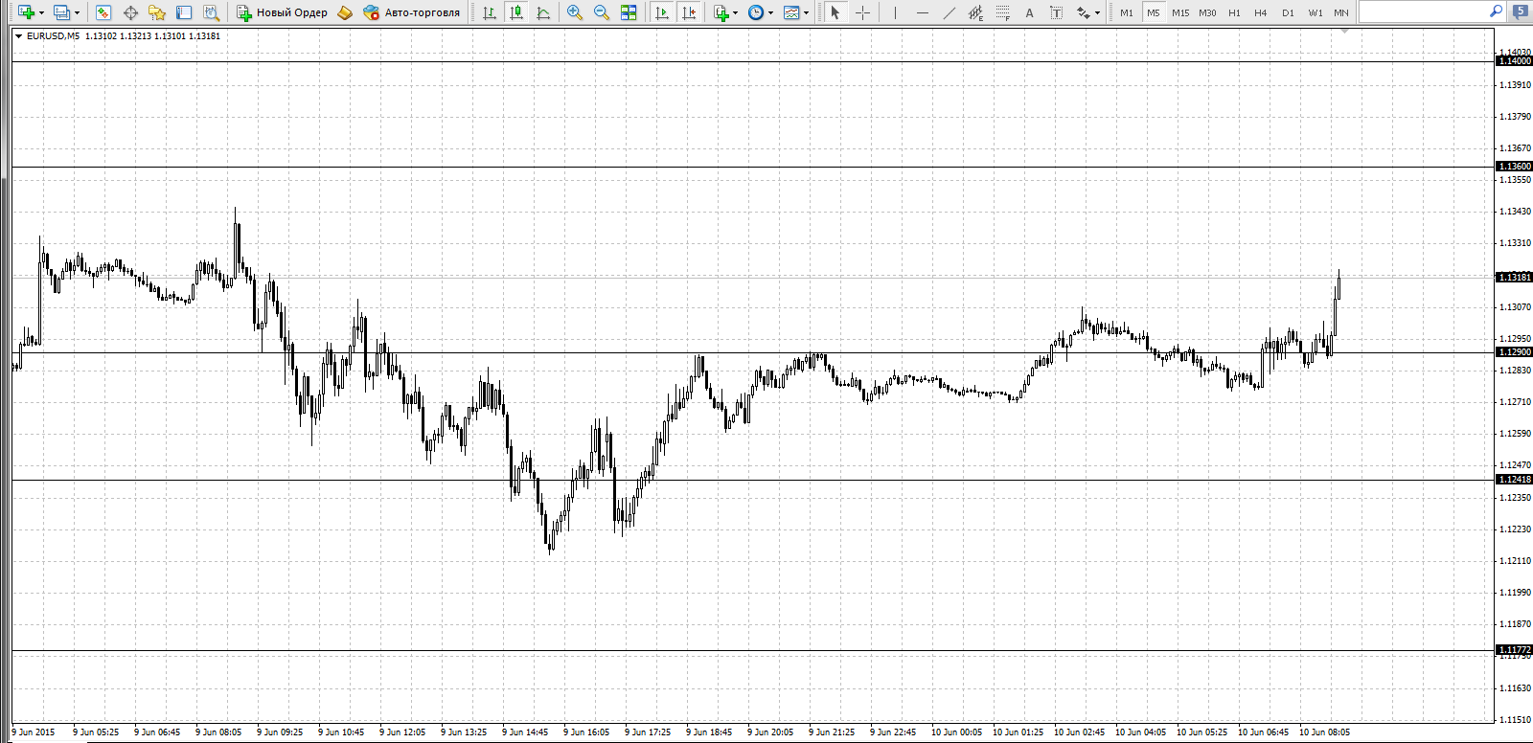Select the crosshair tool

click(x=862, y=12)
